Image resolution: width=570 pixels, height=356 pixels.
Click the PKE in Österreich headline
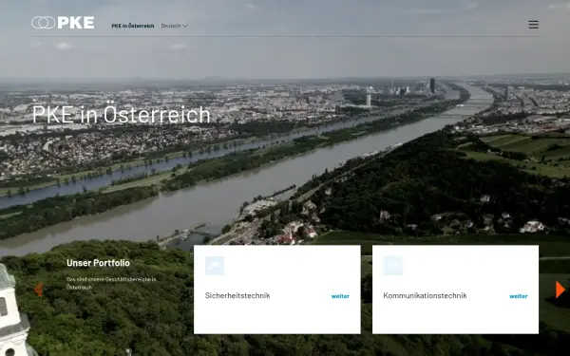point(122,114)
